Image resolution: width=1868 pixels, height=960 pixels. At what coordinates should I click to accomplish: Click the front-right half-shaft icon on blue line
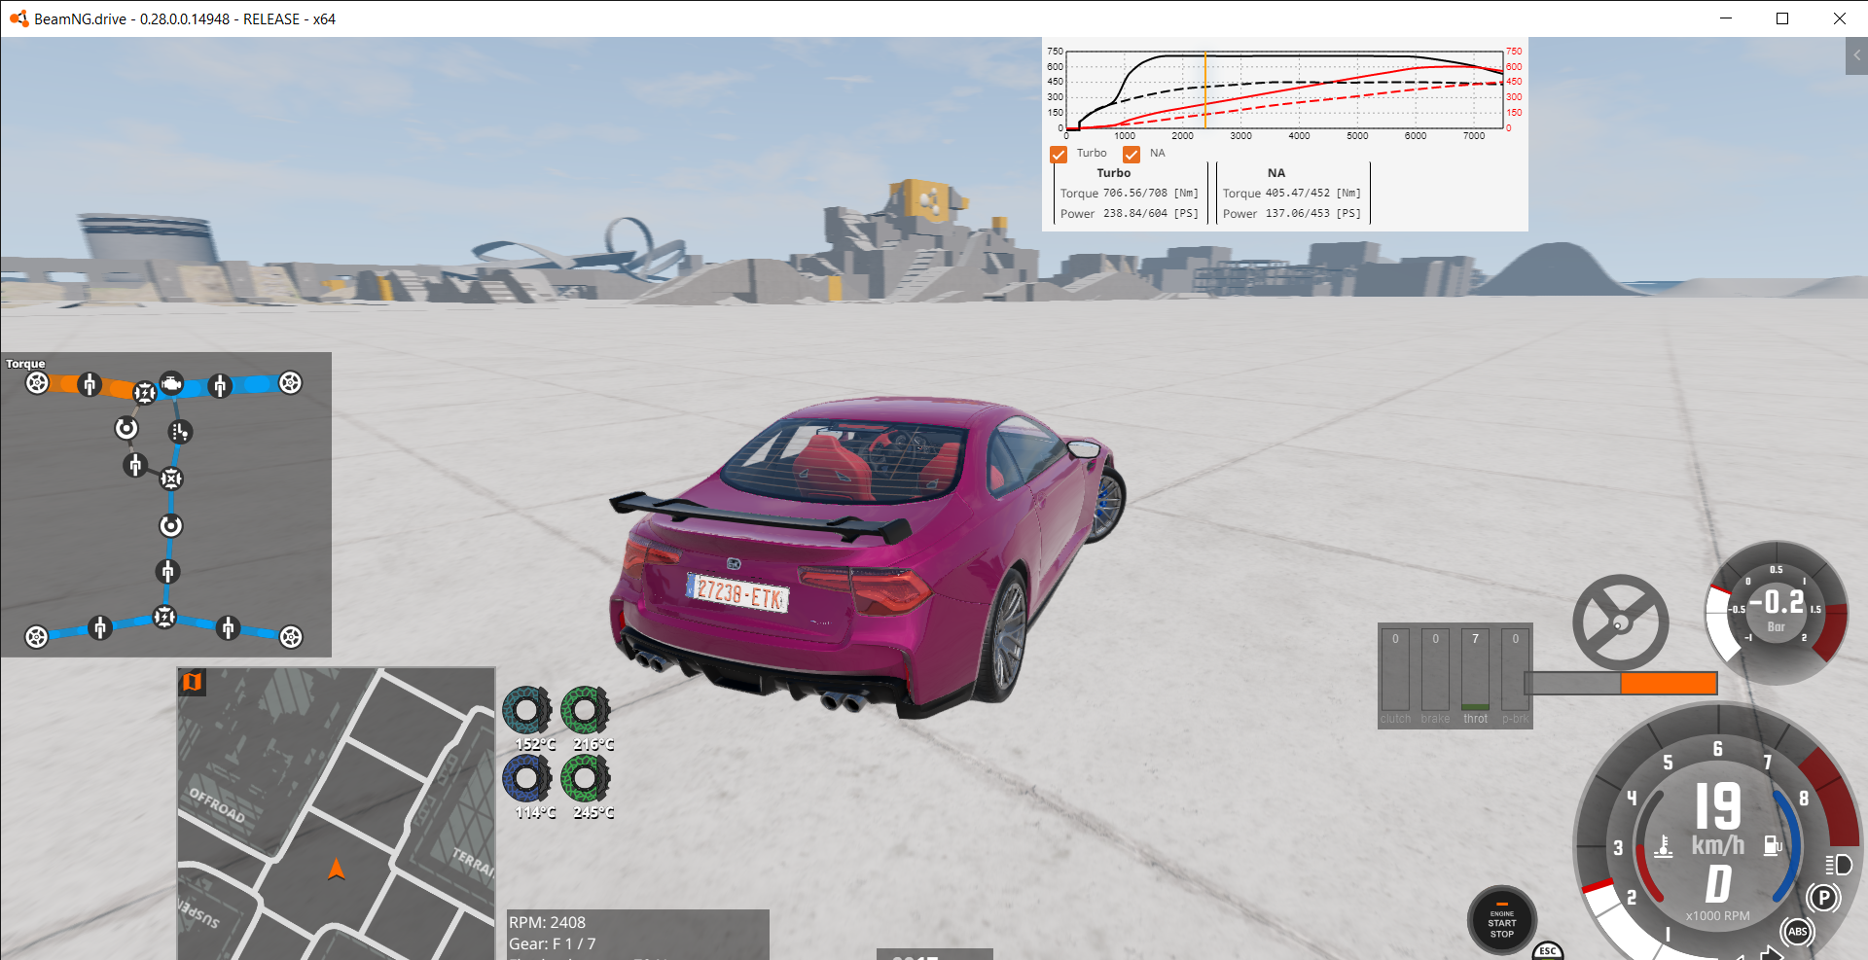pos(220,386)
